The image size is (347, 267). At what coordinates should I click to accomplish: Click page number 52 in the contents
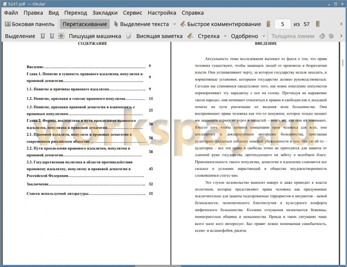coord(151,184)
